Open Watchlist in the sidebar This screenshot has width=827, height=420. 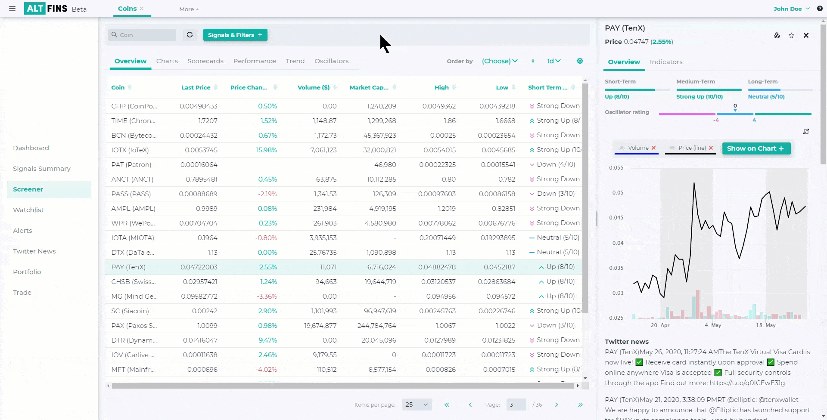pos(28,210)
